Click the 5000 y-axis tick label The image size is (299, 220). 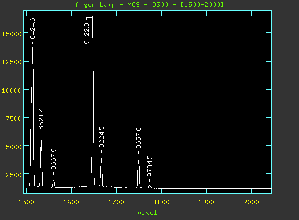[14, 147]
